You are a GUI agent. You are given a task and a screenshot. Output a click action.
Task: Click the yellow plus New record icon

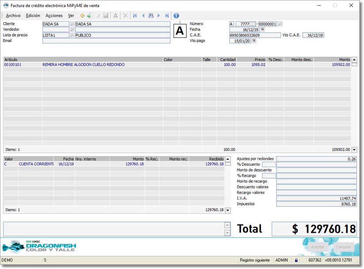(x=82, y=15)
